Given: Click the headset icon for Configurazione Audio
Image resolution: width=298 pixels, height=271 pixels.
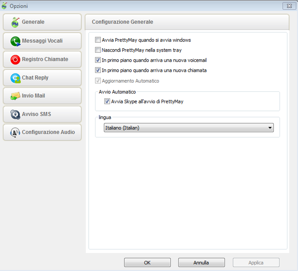Looking at the screenshot, I should [15, 132].
